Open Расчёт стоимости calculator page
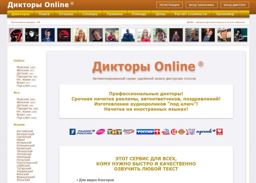256x183 pixels. (x=191, y=14)
